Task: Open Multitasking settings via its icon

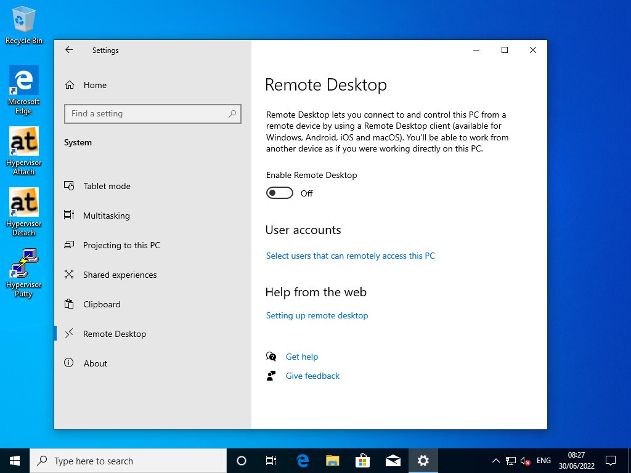Action: (69, 216)
